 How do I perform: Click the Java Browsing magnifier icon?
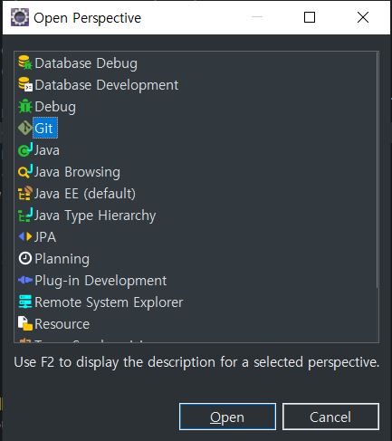(25, 171)
